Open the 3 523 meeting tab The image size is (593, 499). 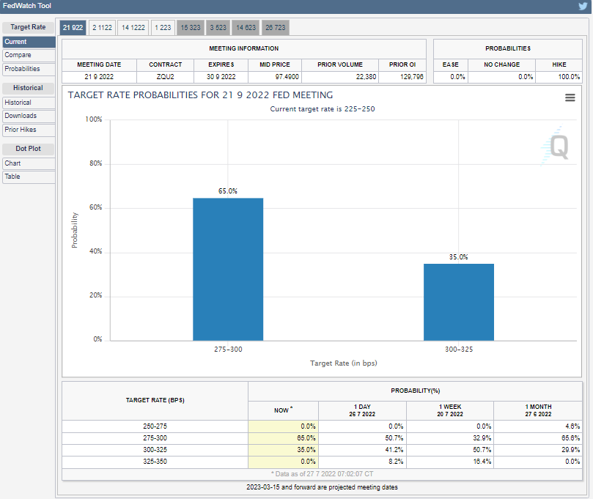218,28
